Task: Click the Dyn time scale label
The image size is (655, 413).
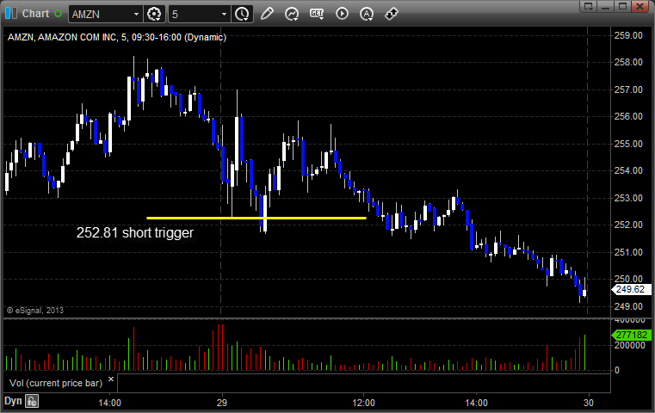Action: [x=13, y=401]
